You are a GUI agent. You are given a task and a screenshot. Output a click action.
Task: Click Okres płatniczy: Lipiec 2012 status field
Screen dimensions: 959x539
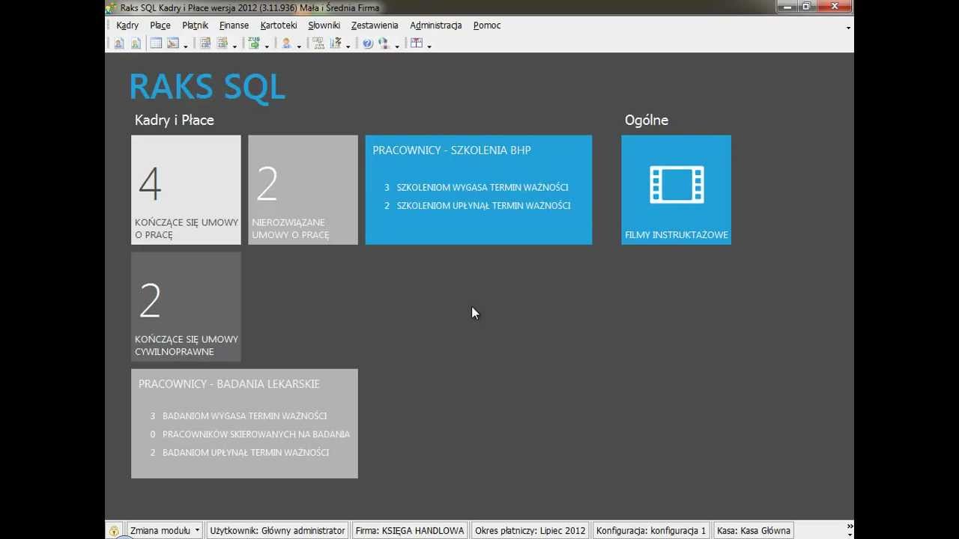pyautogui.click(x=530, y=531)
